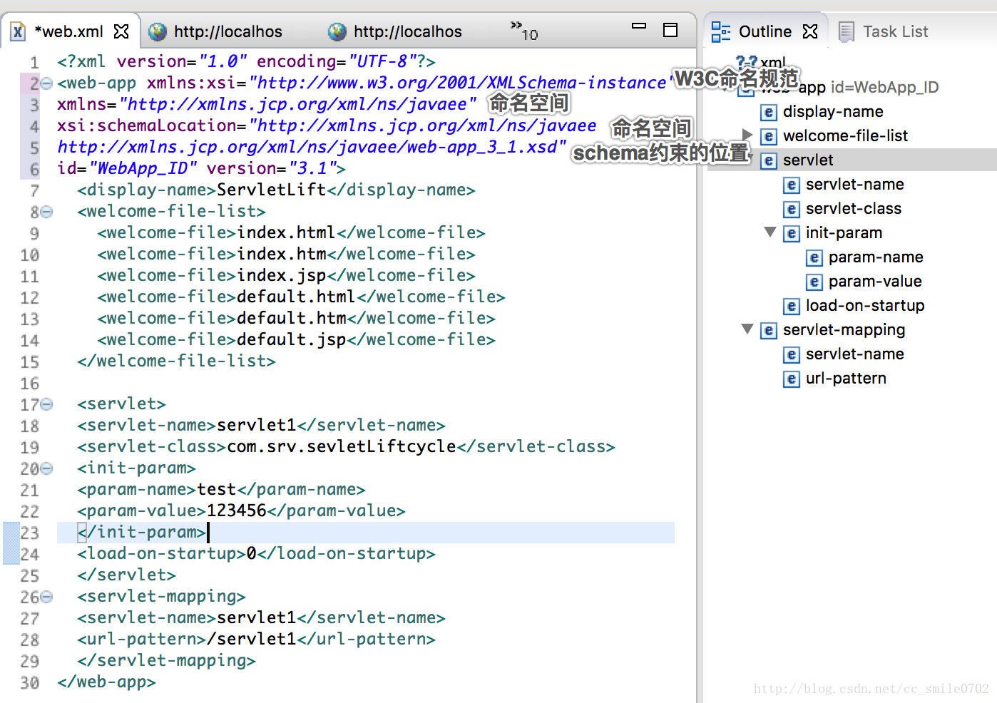Click element icon beside url-pattern
Viewport: 997px width, 703px height.
pos(791,379)
